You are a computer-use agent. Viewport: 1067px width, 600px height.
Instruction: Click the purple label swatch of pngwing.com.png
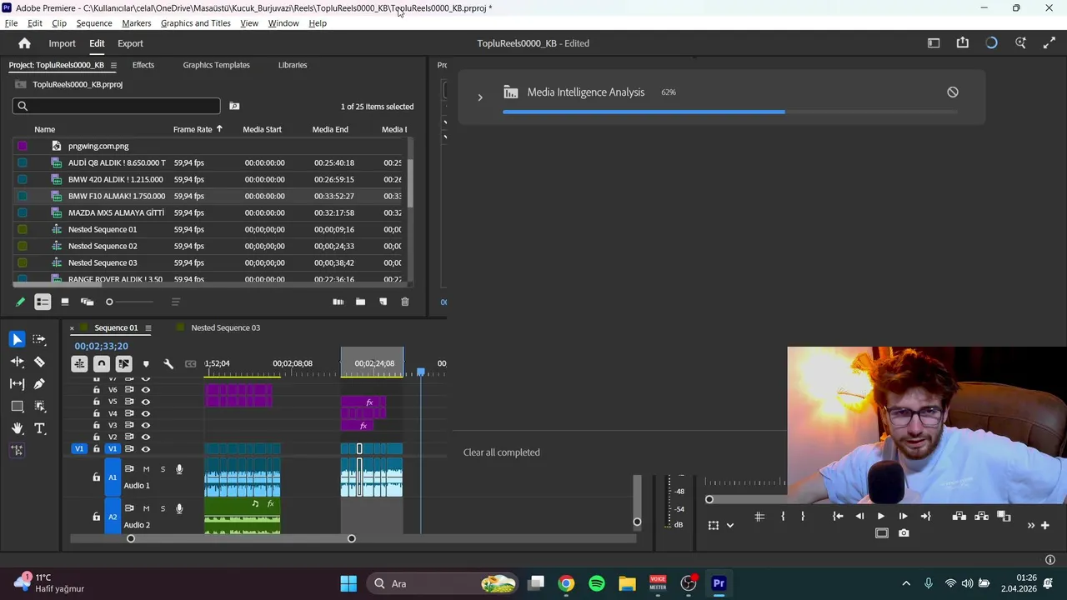click(23, 146)
